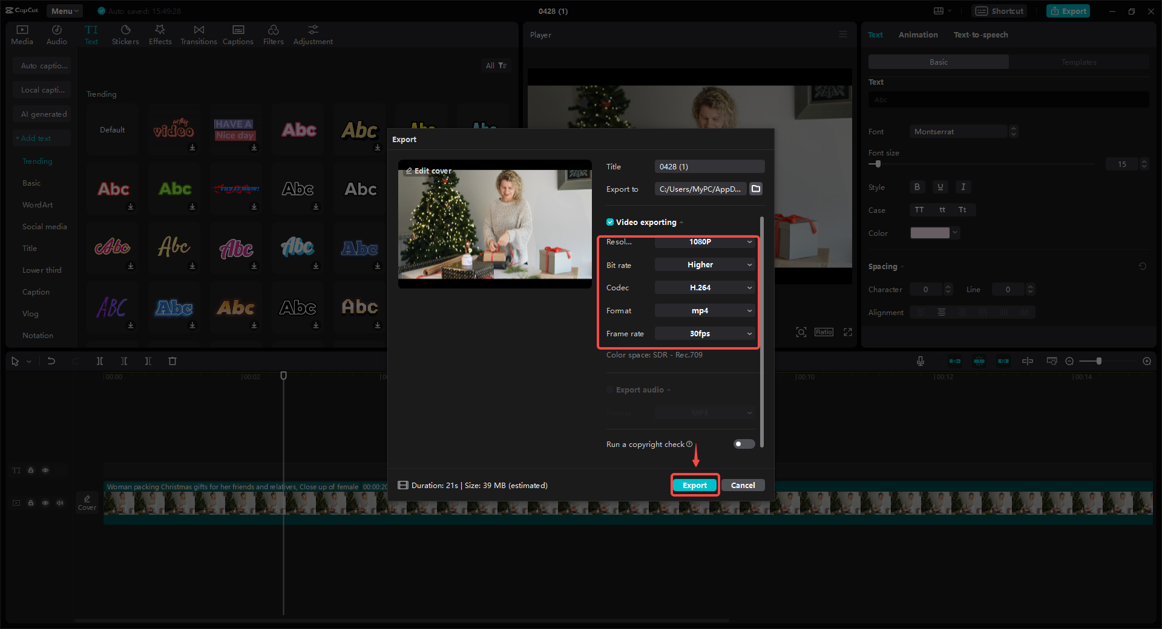Image resolution: width=1162 pixels, height=629 pixels.
Task: Click the Shortcut button in the title bar
Action: coord(999,11)
